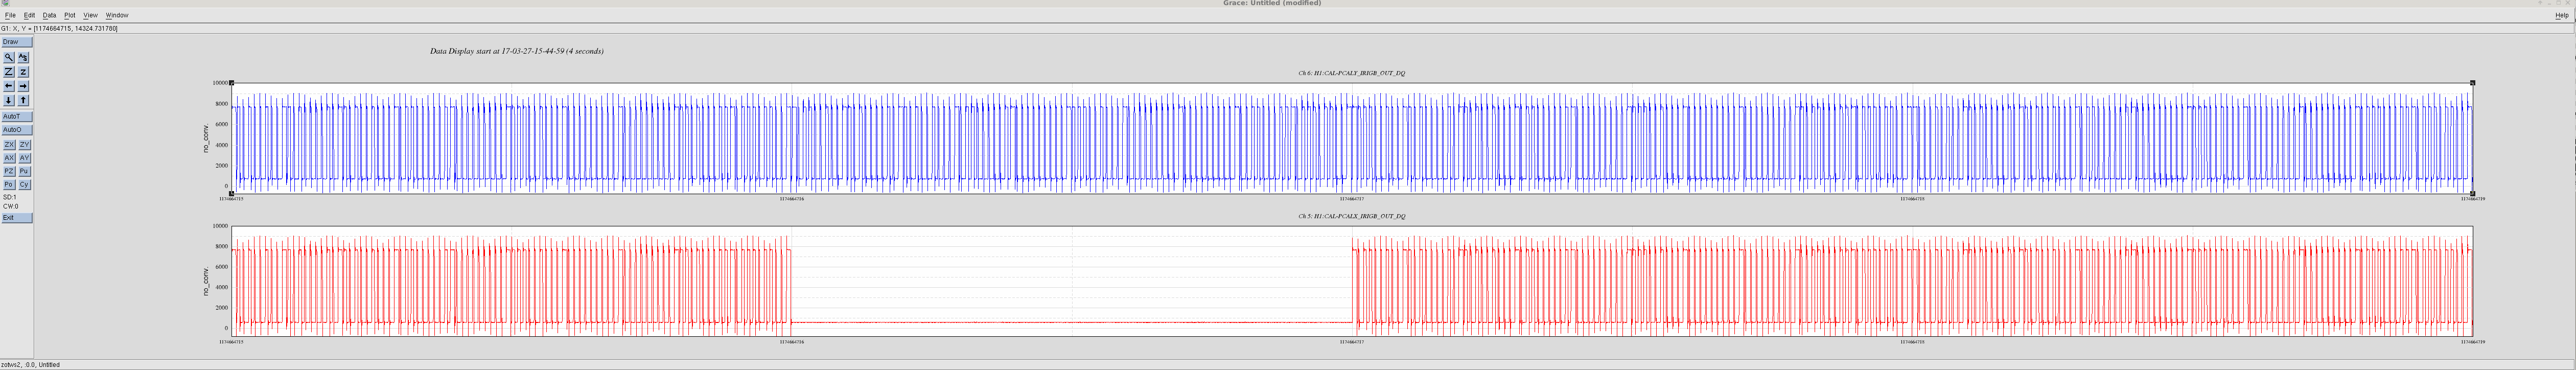Open the Plot menu
The image size is (2576, 370).
[x=69, y=15]
